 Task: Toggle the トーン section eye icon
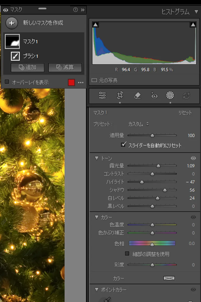(x=193, y=158)
